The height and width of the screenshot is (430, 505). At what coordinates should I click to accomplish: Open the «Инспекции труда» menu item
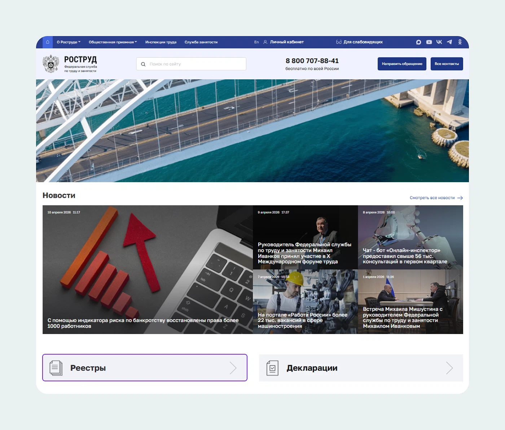pos(161,42)
